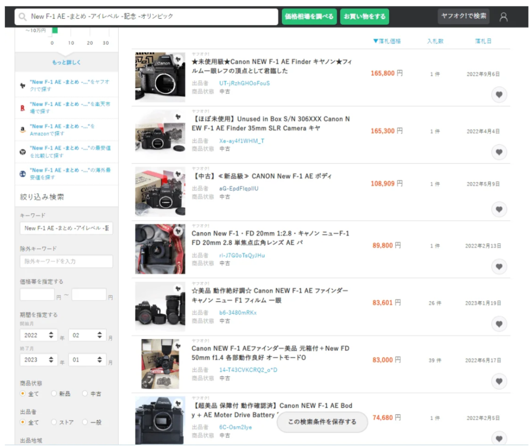This screenshot has width=532, height=446.
Task: Click the ~10万円 green histogram bar
Action: click(54, 30)
